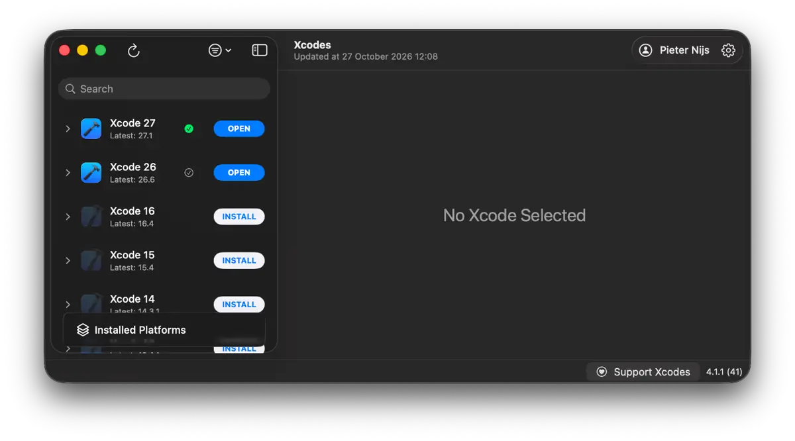The width and height of the screenshot is (795, 441).
Task: Click the Xcodes window title
Action: [313, 45]
